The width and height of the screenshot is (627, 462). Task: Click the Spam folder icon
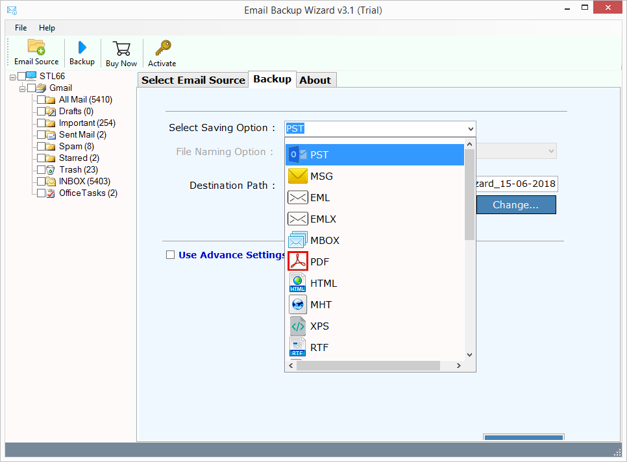pos(51,146)
